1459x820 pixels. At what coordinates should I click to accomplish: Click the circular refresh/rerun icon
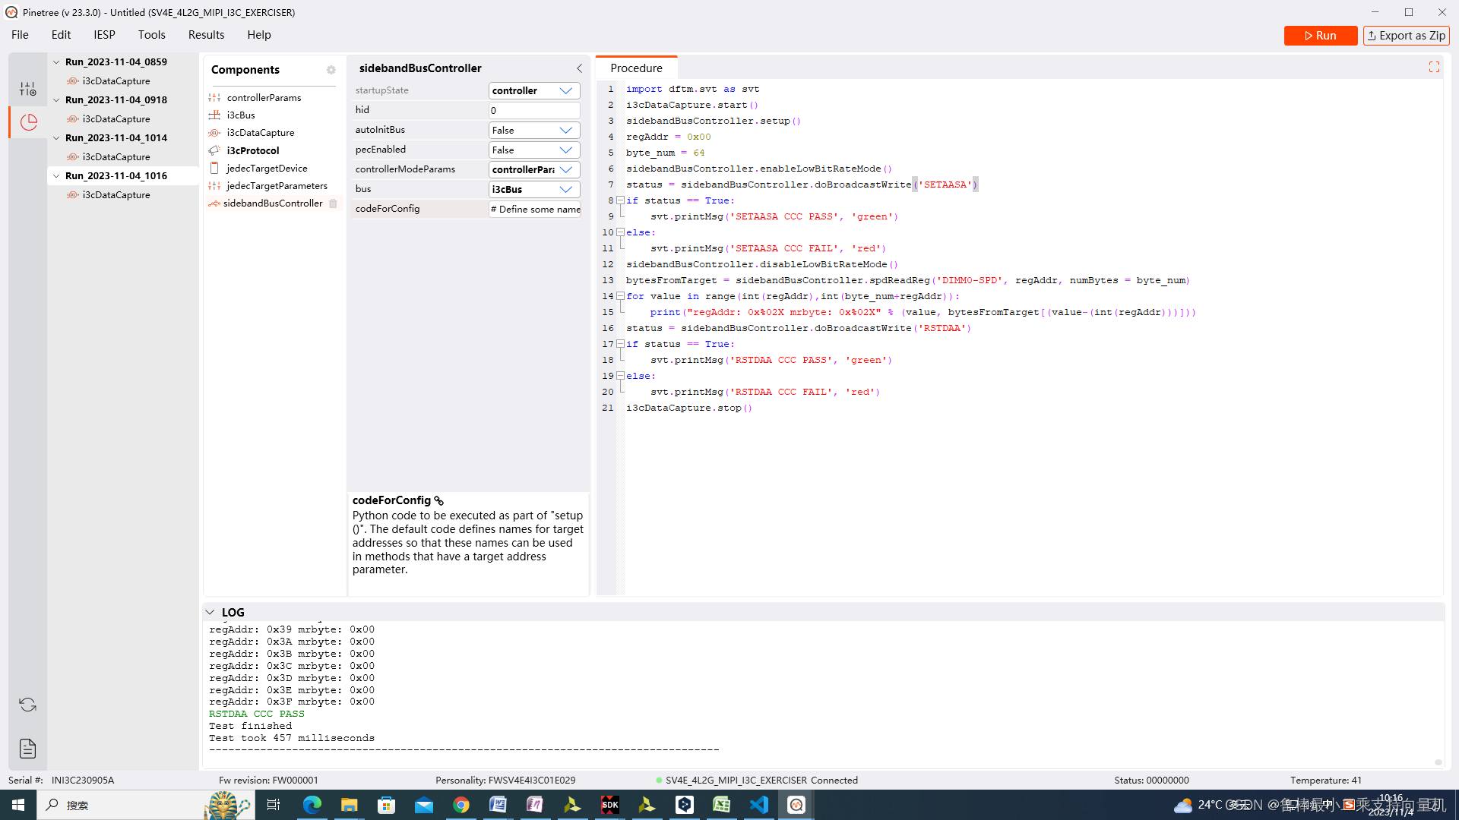pyautogui.click(x=27, y=705)
